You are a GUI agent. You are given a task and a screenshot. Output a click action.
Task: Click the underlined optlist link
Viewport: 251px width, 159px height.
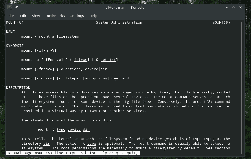pos(108,59)
